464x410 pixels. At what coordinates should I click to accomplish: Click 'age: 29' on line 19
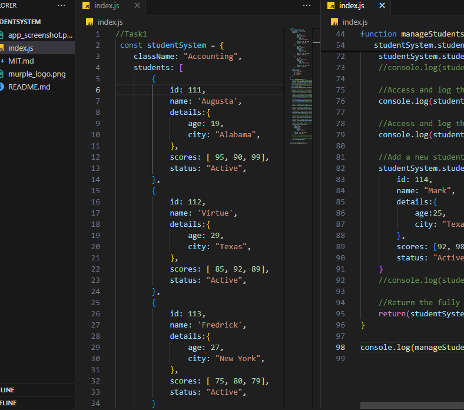(x=204, y=236)
